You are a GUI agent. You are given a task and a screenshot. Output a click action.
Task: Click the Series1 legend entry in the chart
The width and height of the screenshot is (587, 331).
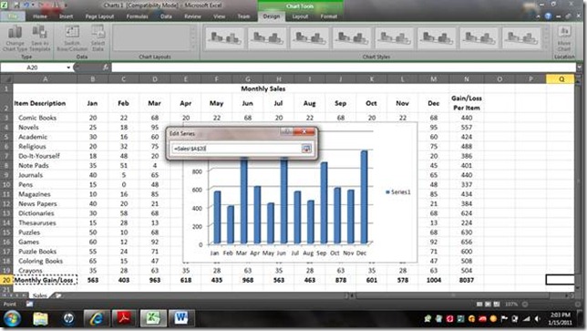click(x=398, y=192)
